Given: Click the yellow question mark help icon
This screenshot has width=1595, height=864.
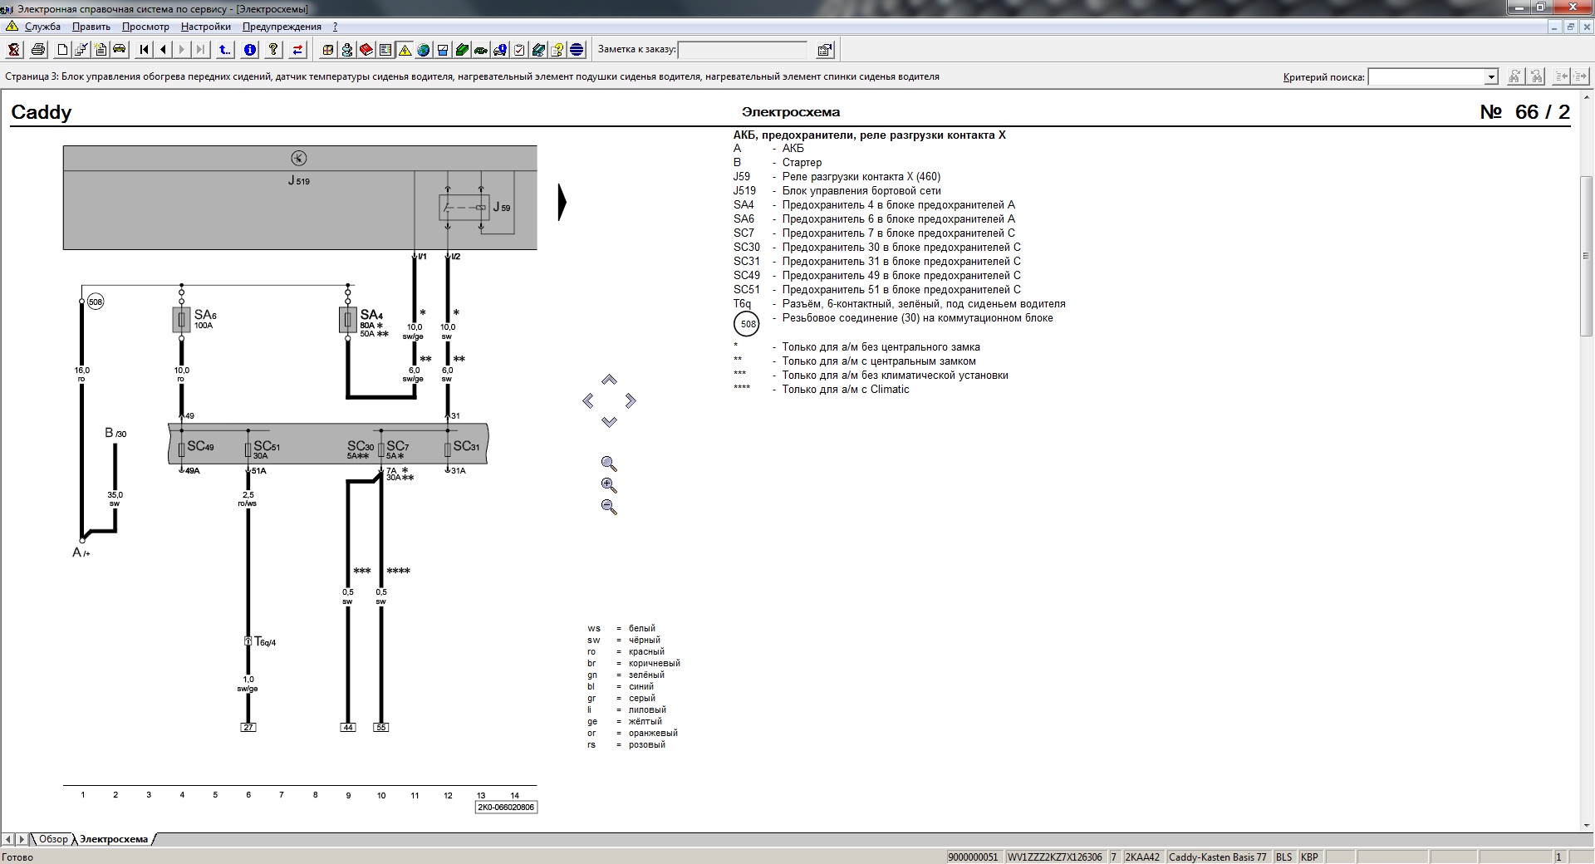Looking at the screenshot, I should tap(273, 50).
